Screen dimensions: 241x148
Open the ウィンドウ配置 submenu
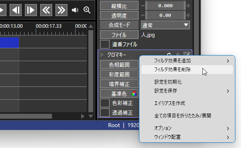pos(187,137)
